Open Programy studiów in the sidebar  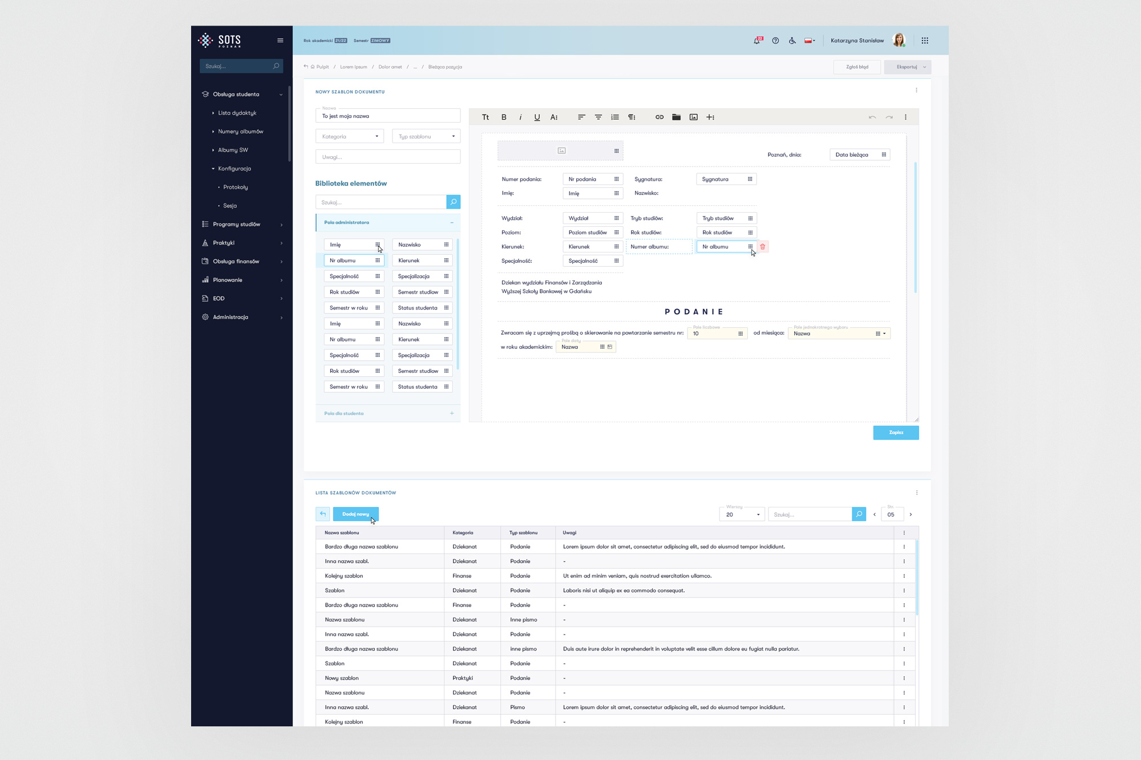click(237, 225)
